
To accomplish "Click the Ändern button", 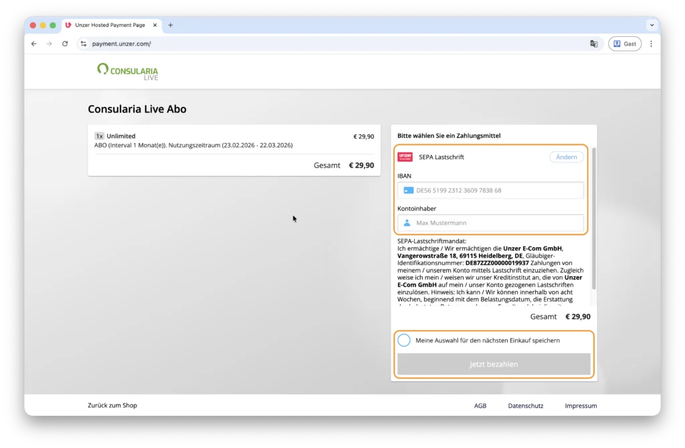I will click(x=566, y=157).
